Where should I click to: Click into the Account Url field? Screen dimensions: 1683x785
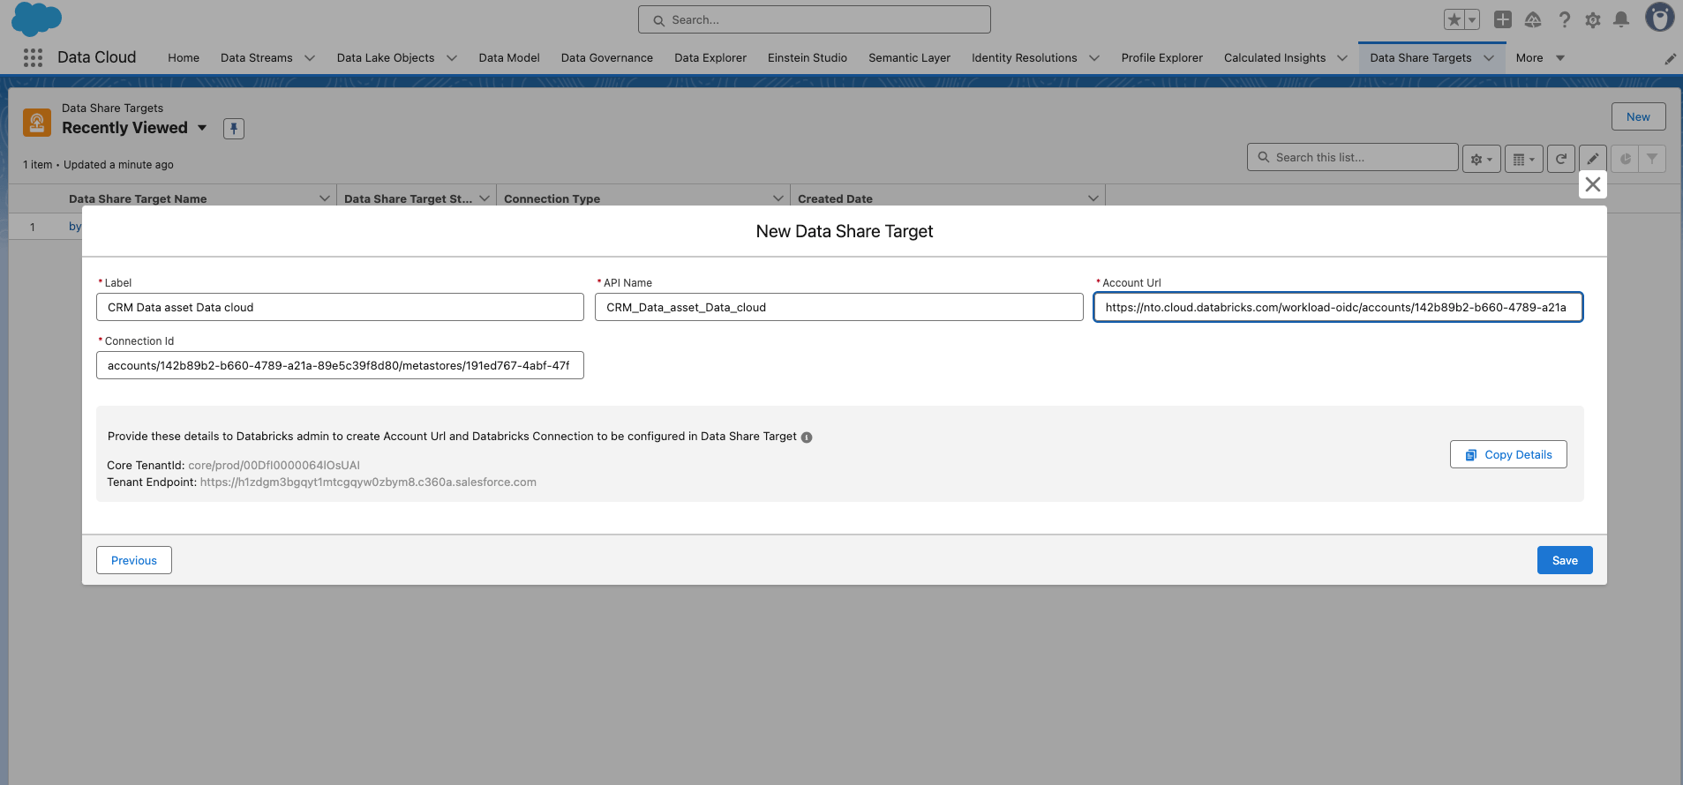(x=1338, y=307)
